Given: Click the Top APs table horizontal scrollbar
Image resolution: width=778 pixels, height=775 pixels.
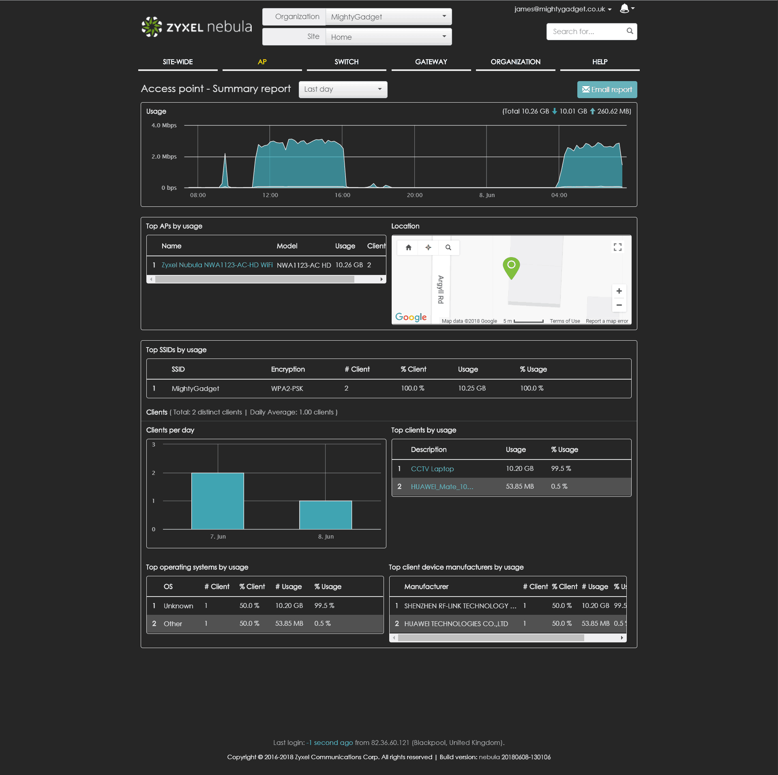Looking at the screenshot, I should (x=255, y=279).
